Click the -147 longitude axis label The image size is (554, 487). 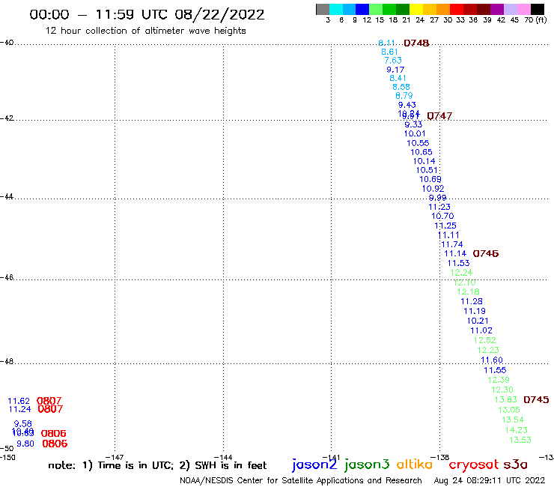pos(115,457)
